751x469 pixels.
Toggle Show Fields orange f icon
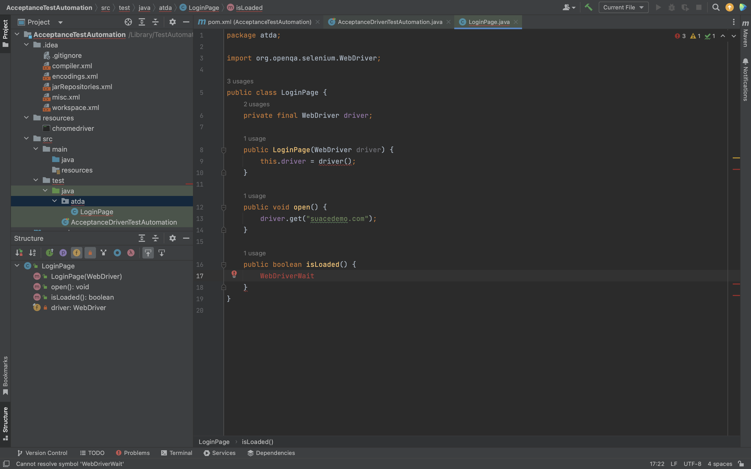pyautogui.click(x=77, y=253)
